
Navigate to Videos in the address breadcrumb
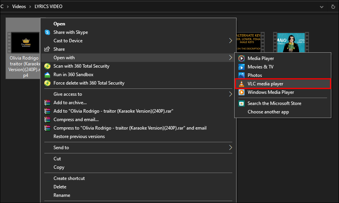point(19,7)
